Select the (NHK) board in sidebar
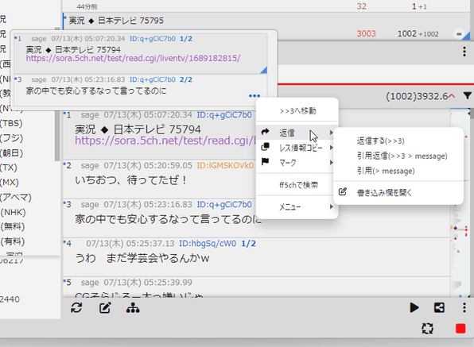This screenshot has height=347, width=474. [13, 212]
